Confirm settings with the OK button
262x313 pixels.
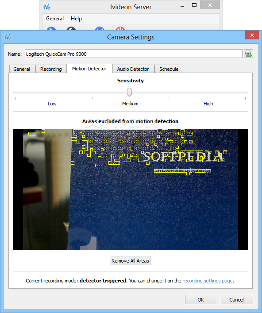point(201,300)
